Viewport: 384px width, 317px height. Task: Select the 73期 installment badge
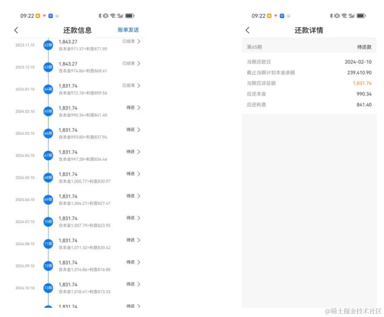click(48, 288)
